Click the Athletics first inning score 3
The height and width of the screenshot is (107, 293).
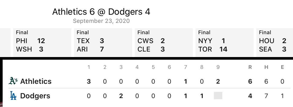(89, 81)
